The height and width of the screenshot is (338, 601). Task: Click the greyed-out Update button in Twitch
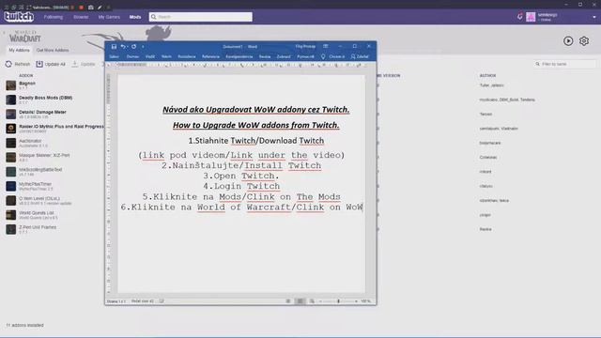[x=84, y=64]
